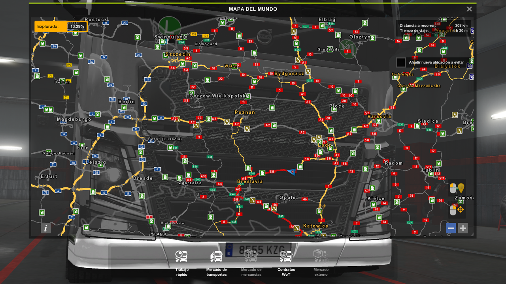Zoom in the map with plus button
This screenshot has width=506, height=284.
[x=463, y=228]
